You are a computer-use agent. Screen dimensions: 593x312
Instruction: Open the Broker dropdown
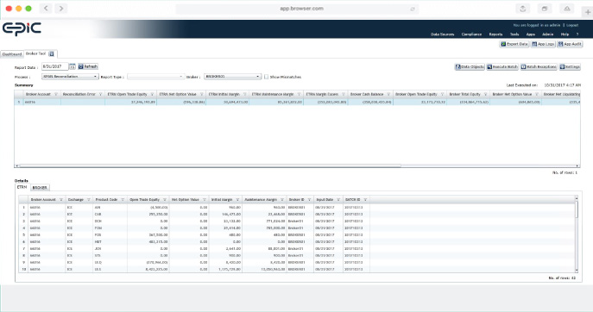[232, 77]
